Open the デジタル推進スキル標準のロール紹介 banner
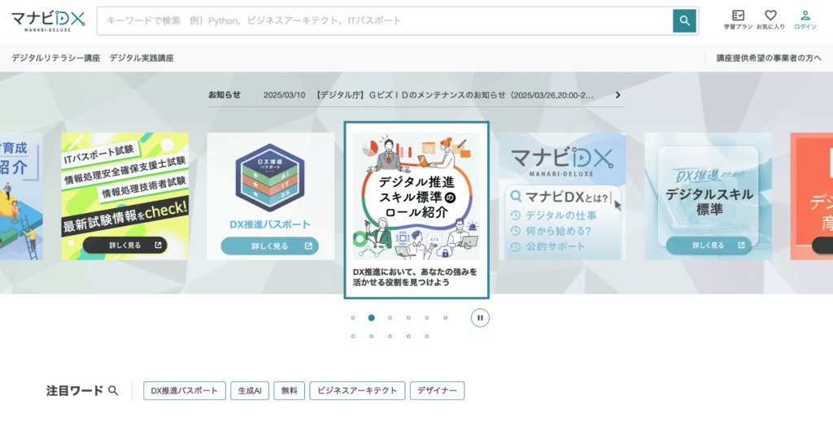833x448 pixels. [416, 210]
